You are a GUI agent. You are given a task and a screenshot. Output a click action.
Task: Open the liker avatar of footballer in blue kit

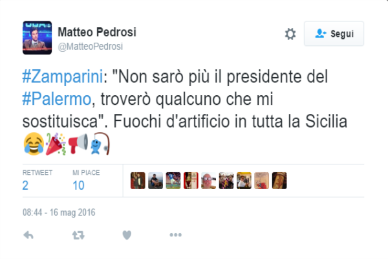pyautogui.click(x=173, y=181)
